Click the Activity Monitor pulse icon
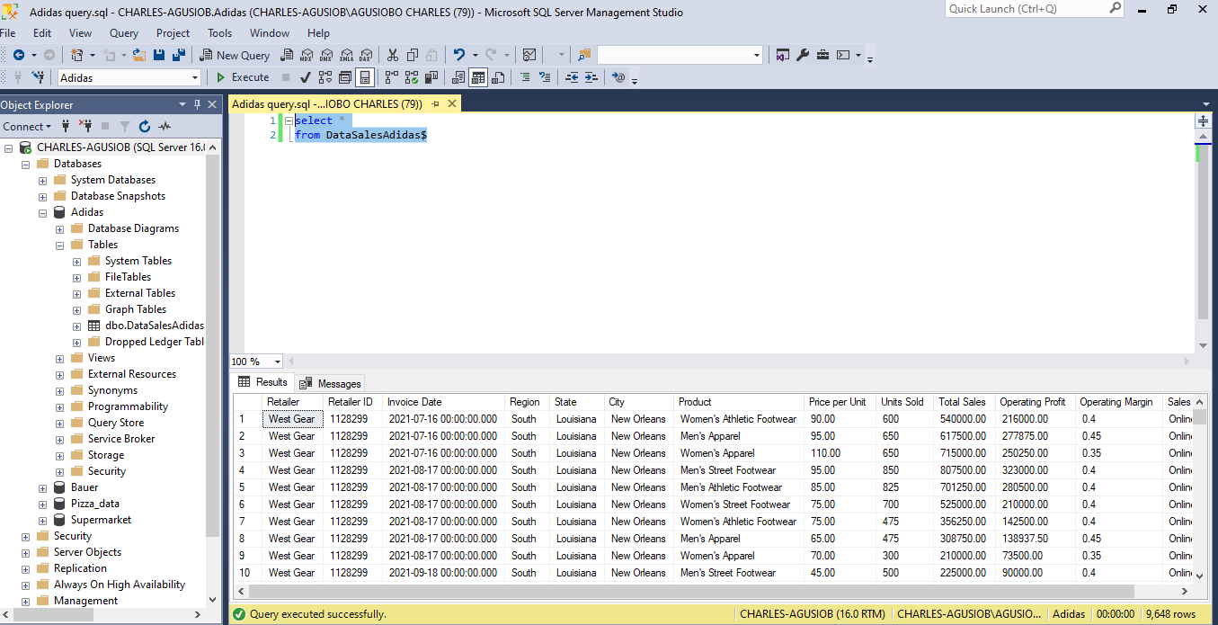The height and width of the screenshot is (625, 1218). tap(164, 127)
